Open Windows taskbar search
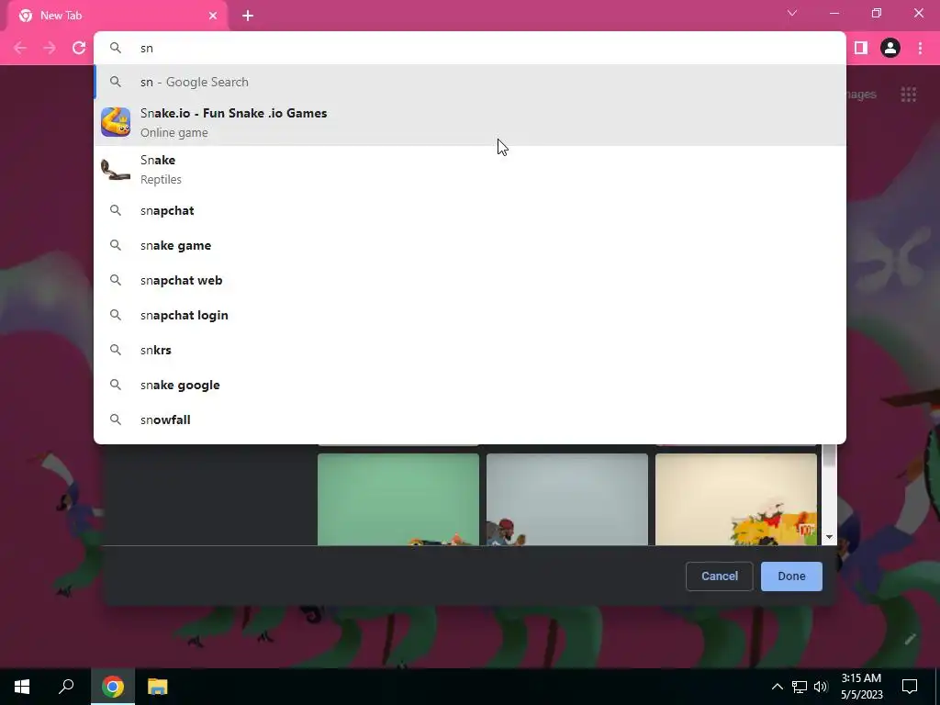Screen dimensions: 940x705 pos(66,687)
